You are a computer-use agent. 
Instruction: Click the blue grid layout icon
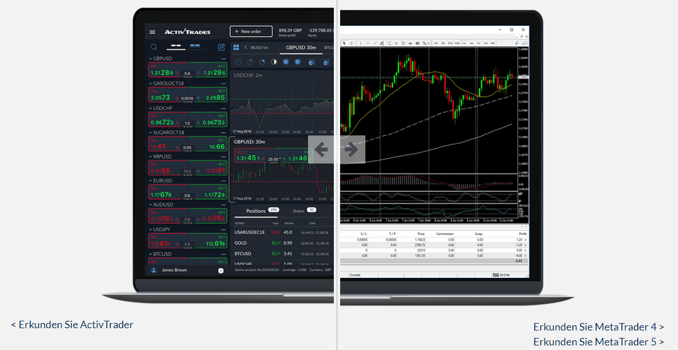[236, 47]
